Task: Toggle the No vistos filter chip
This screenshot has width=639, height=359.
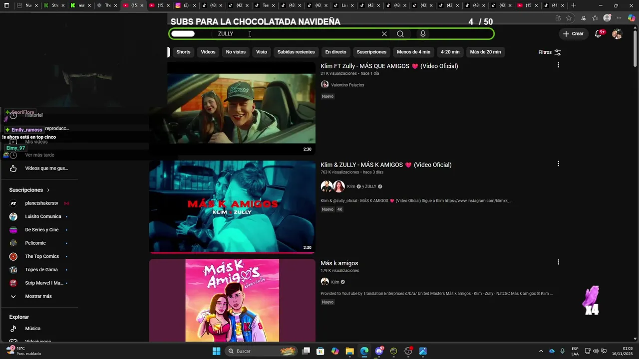Action: pyautogui.click(x=236, y=52)
